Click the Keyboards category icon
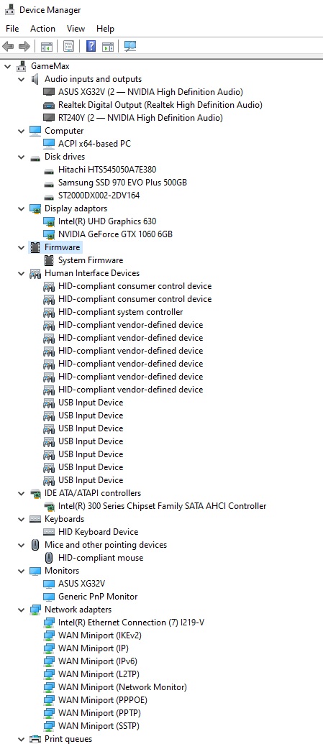The height and width of the screenshot is (744, 323). click(x=35, y=519)
